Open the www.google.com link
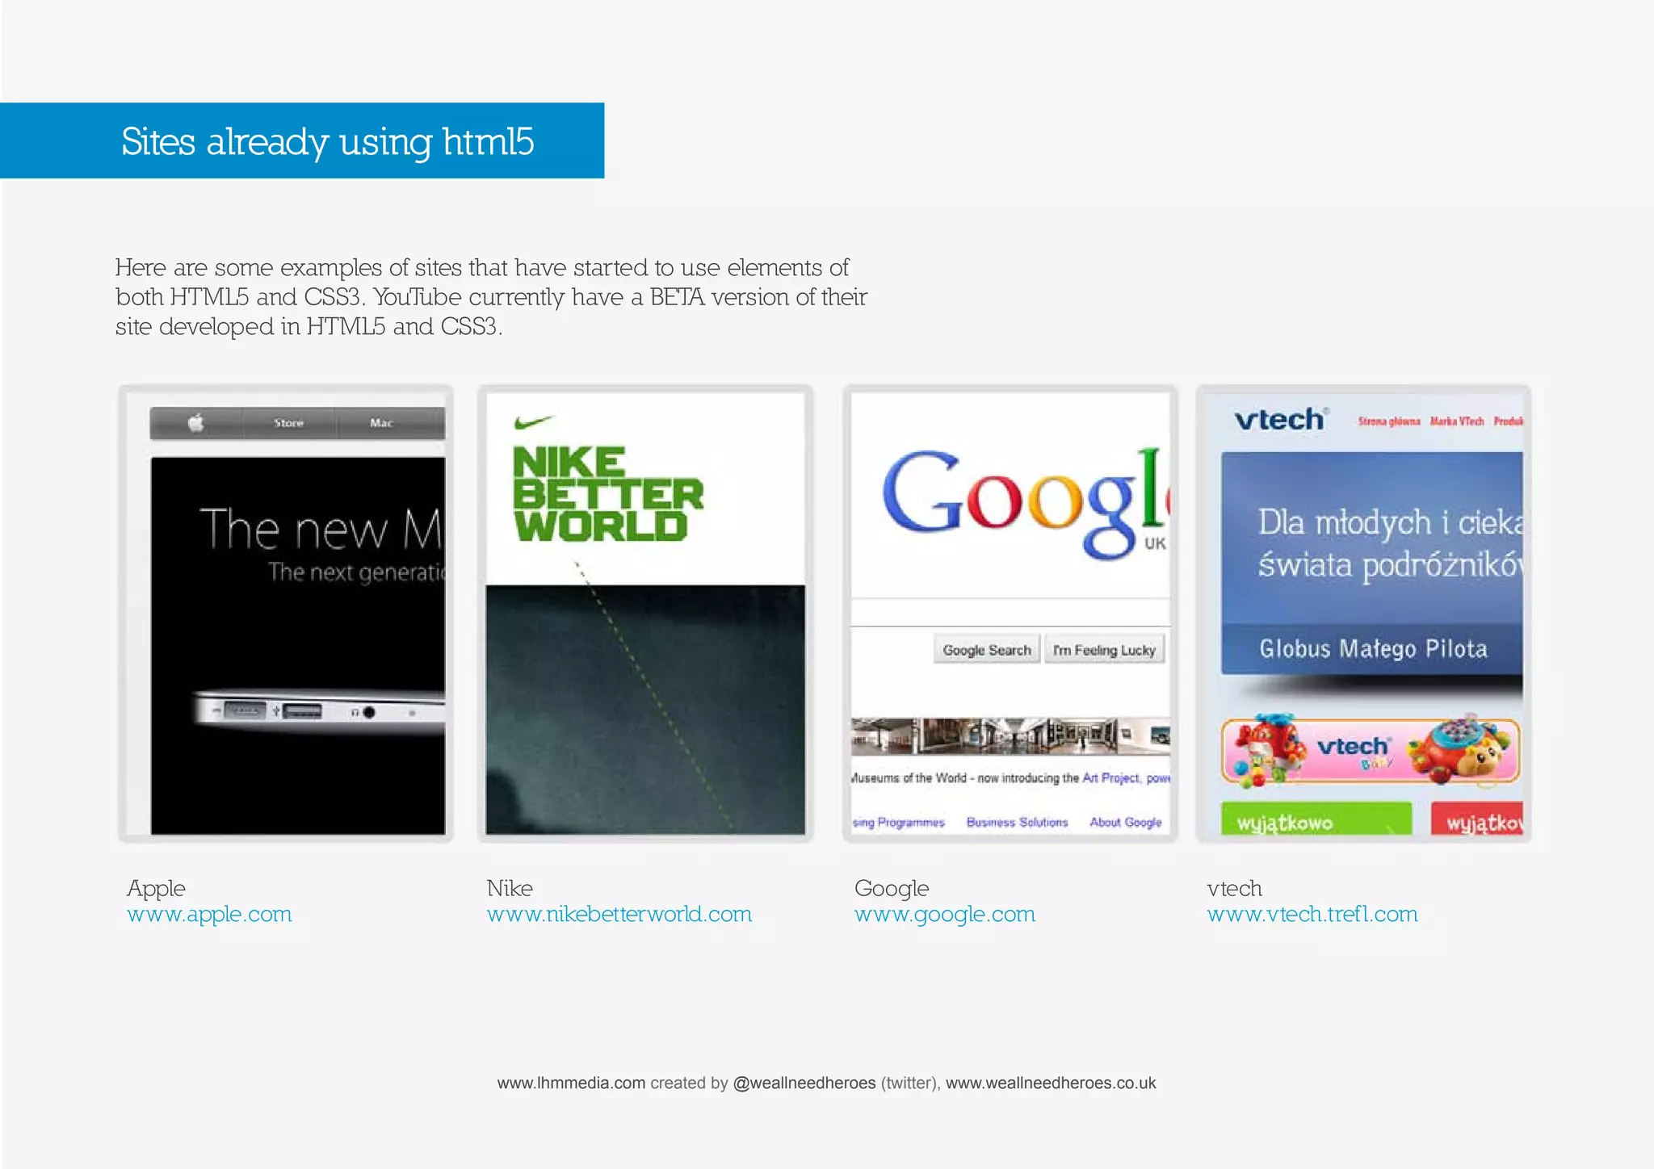 (x=945, y=914)
